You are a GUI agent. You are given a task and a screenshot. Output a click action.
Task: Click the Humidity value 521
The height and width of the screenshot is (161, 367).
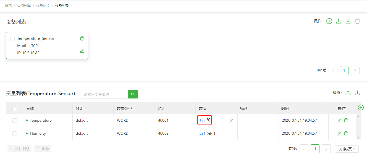click(x=202, y=133)
